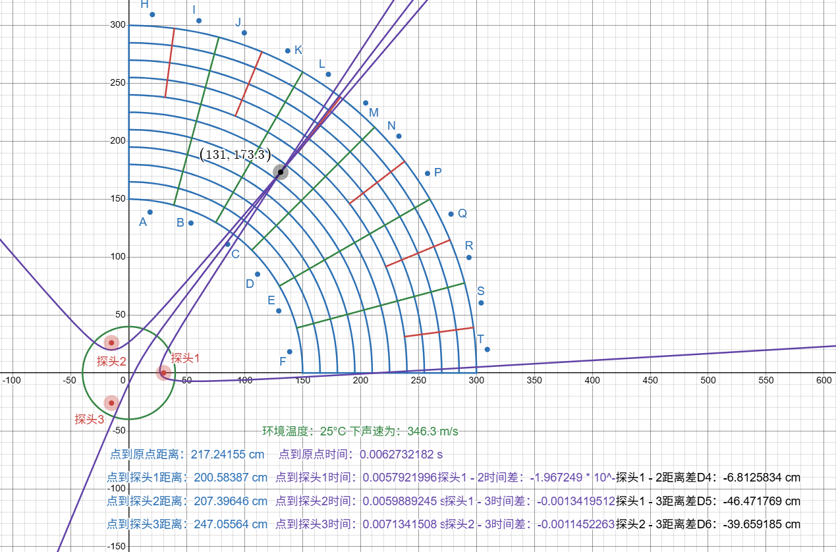This screenshot has width=836, height=552.
Task: Select the blue point labeled H
Action: point(152,14)
